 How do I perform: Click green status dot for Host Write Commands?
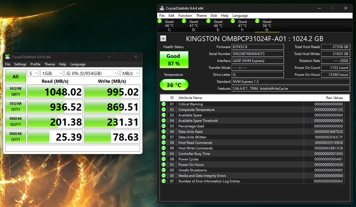pos(164,148)
